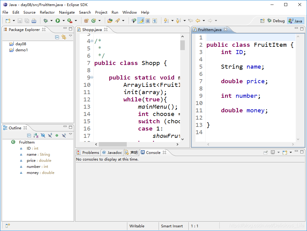
Task: Click the Previous Annotation icon
Action: pyautogui.click(x=178, y=21)
